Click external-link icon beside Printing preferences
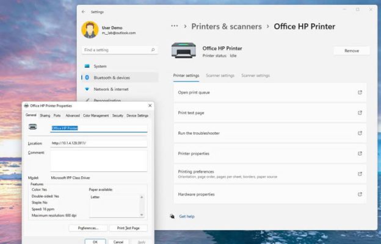 pyautogui.click(x=360, y=174)
